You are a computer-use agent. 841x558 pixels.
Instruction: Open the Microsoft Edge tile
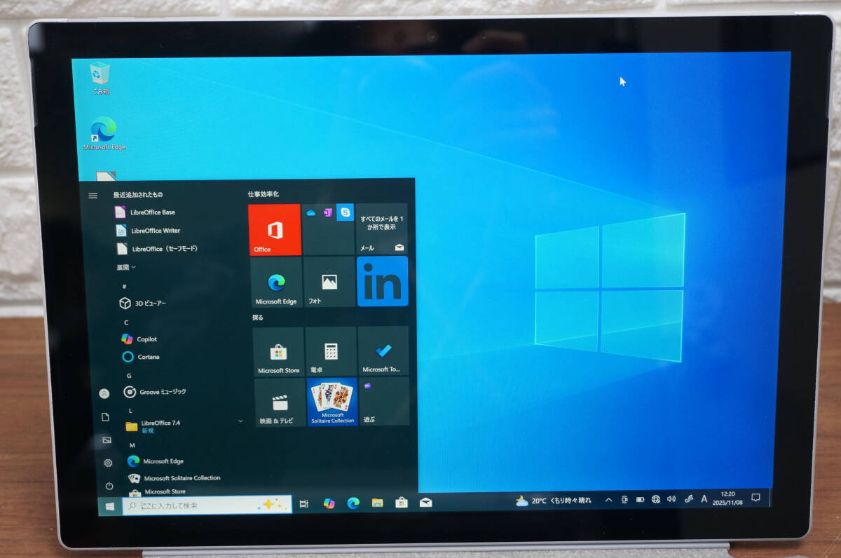(x=277, y=282)
